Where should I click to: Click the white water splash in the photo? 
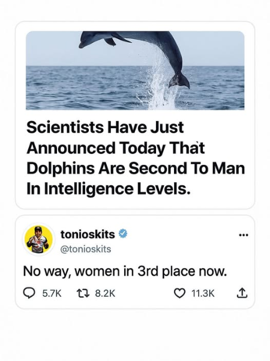coord(160,85)
